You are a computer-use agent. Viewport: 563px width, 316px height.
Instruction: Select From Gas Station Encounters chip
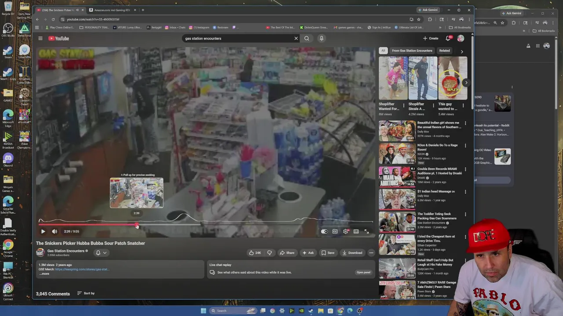(x=412, y=50)
